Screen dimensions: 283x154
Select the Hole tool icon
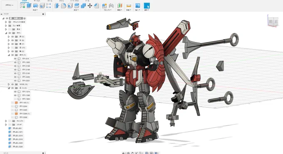pyautogui.click(x=42, y=6)
